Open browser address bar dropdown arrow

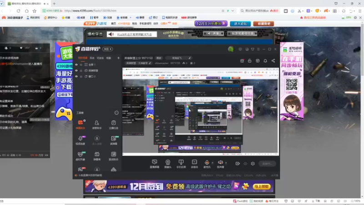tap(233, 10)
